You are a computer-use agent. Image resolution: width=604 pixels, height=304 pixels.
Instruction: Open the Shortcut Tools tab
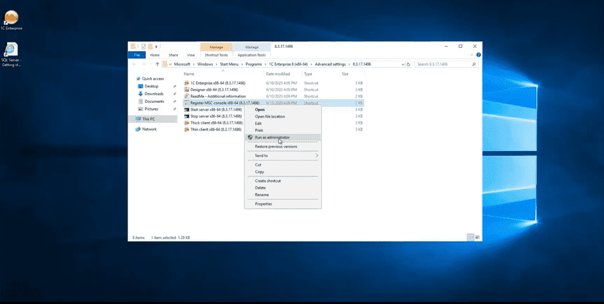coord(216,55)
